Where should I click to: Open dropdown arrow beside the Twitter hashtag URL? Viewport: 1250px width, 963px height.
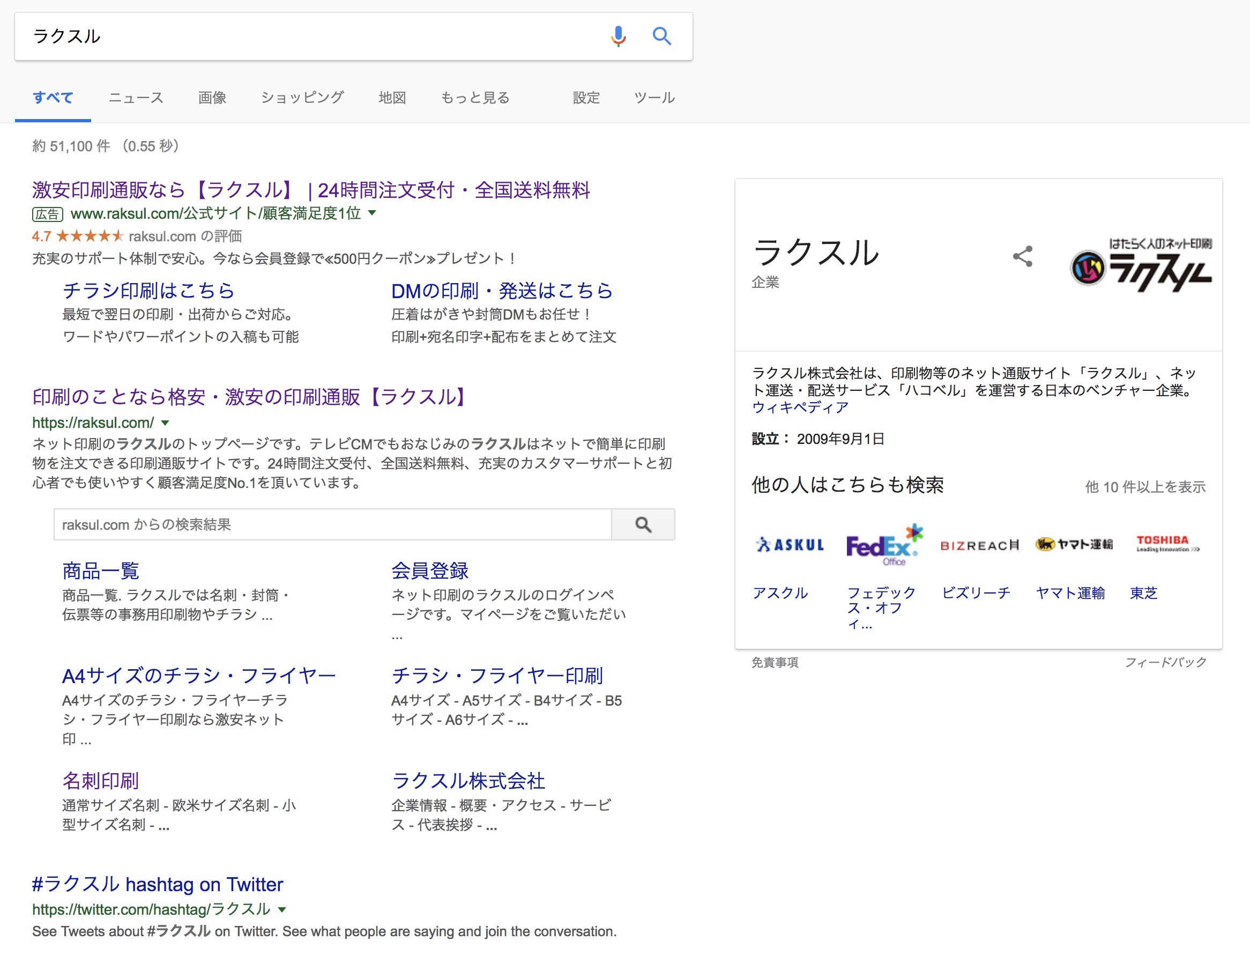tap(281, 909)
